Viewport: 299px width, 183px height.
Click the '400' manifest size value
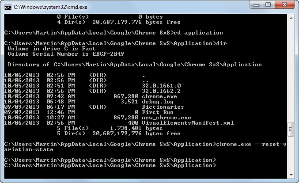133,123
